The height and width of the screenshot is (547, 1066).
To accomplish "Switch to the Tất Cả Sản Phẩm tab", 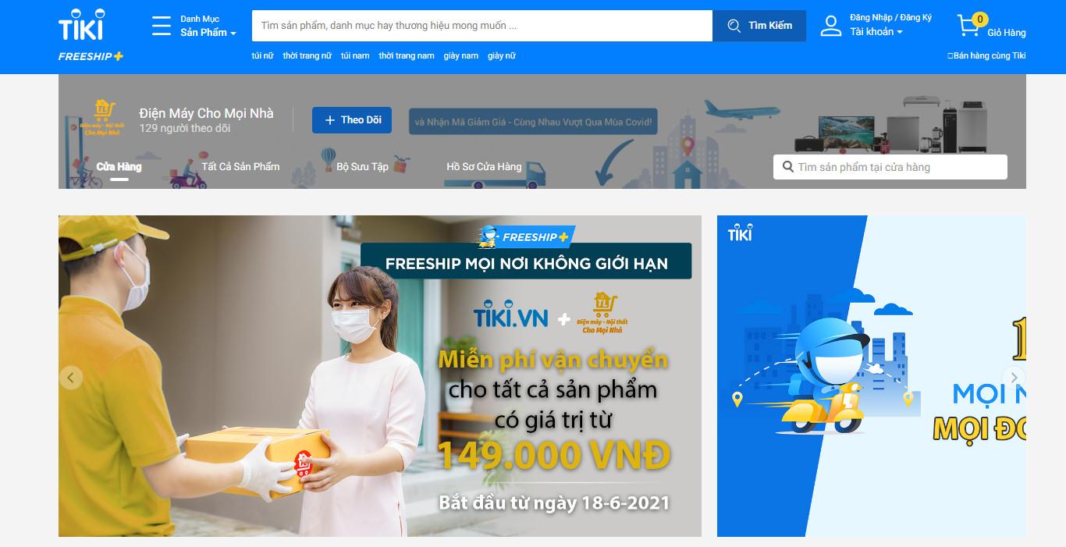I will click(240, 166).
